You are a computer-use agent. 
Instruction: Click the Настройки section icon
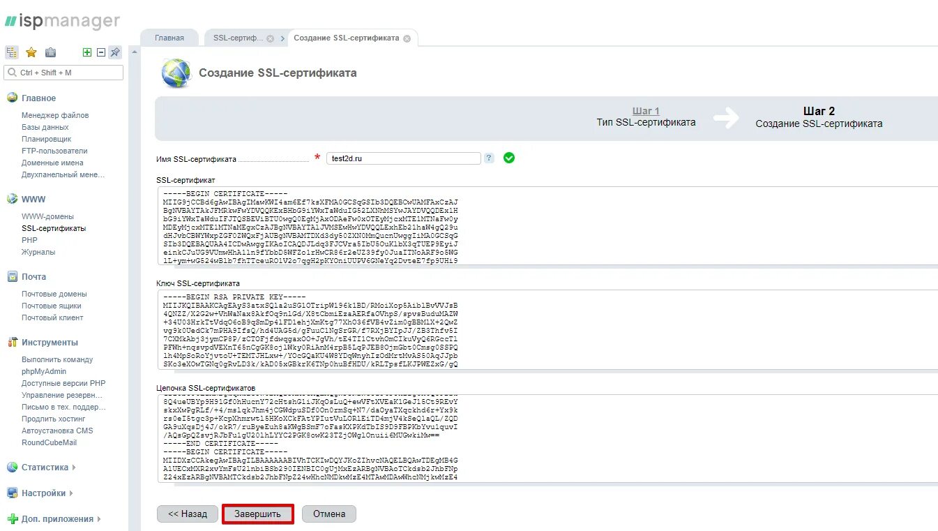pos(12,493)
